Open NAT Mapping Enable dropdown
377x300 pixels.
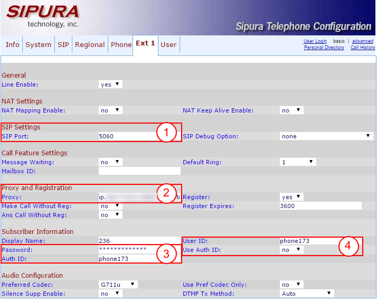coord(110,110)
